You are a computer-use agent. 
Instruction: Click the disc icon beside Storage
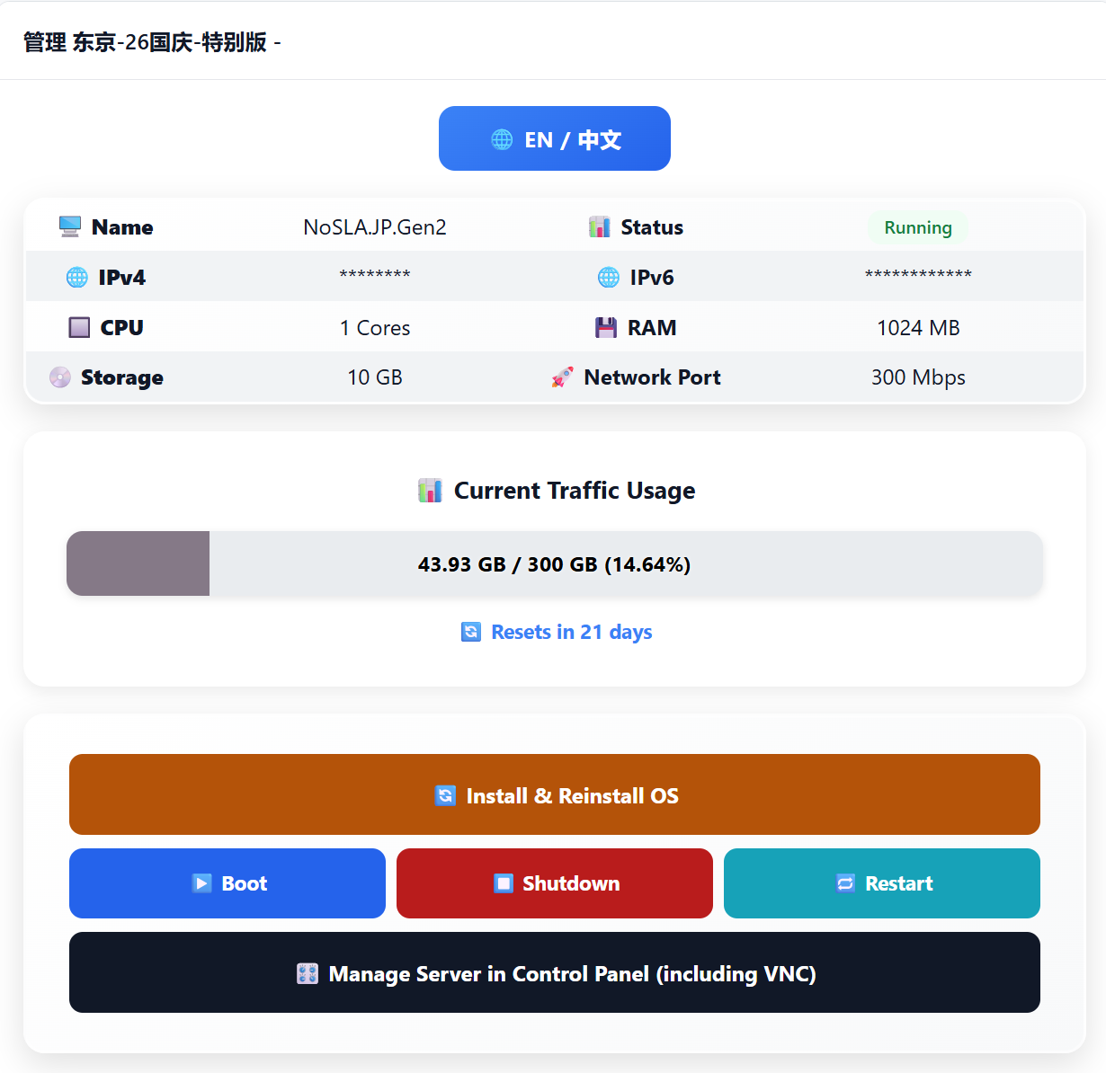[x=60, y=377]
